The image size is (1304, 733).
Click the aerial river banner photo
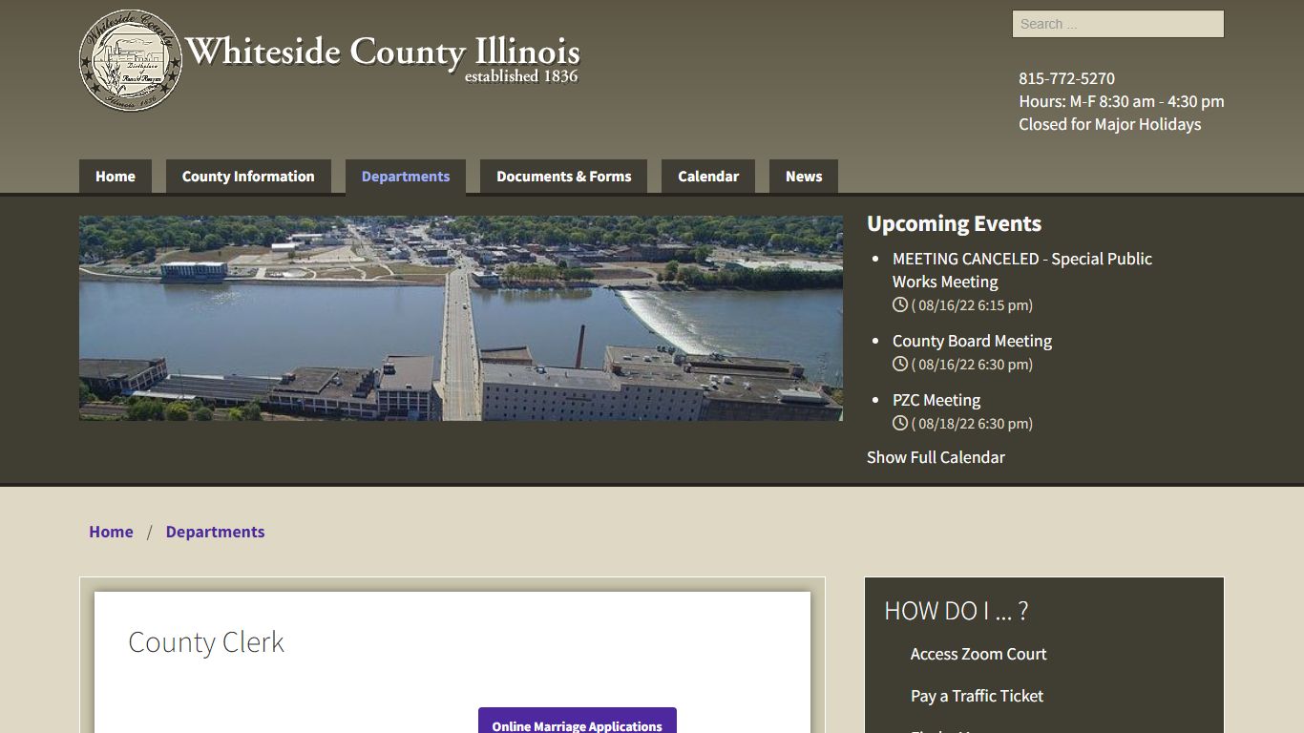point(461,318)
